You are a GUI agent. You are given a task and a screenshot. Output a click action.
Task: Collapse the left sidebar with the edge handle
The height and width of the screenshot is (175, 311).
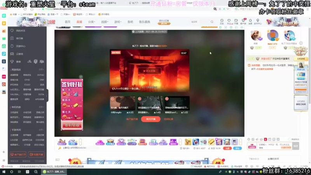pyautogui.click(x=47, y=96)
